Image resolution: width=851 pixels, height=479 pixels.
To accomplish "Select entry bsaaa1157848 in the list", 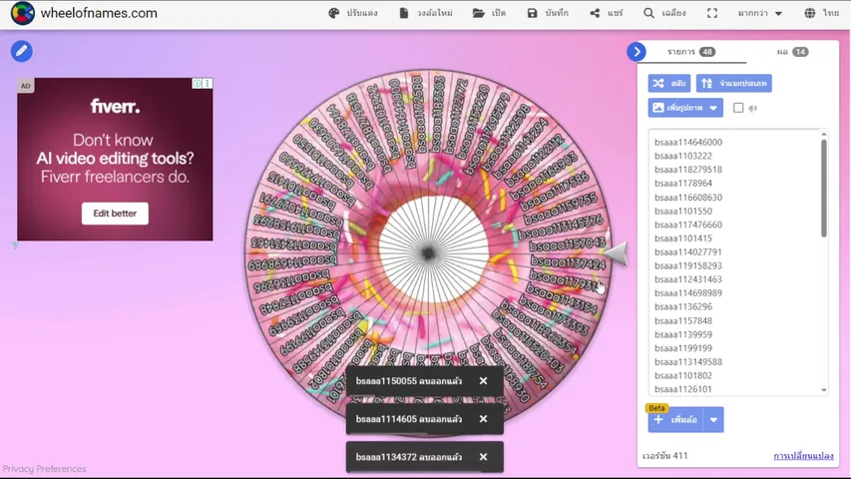I will [683, 321].
